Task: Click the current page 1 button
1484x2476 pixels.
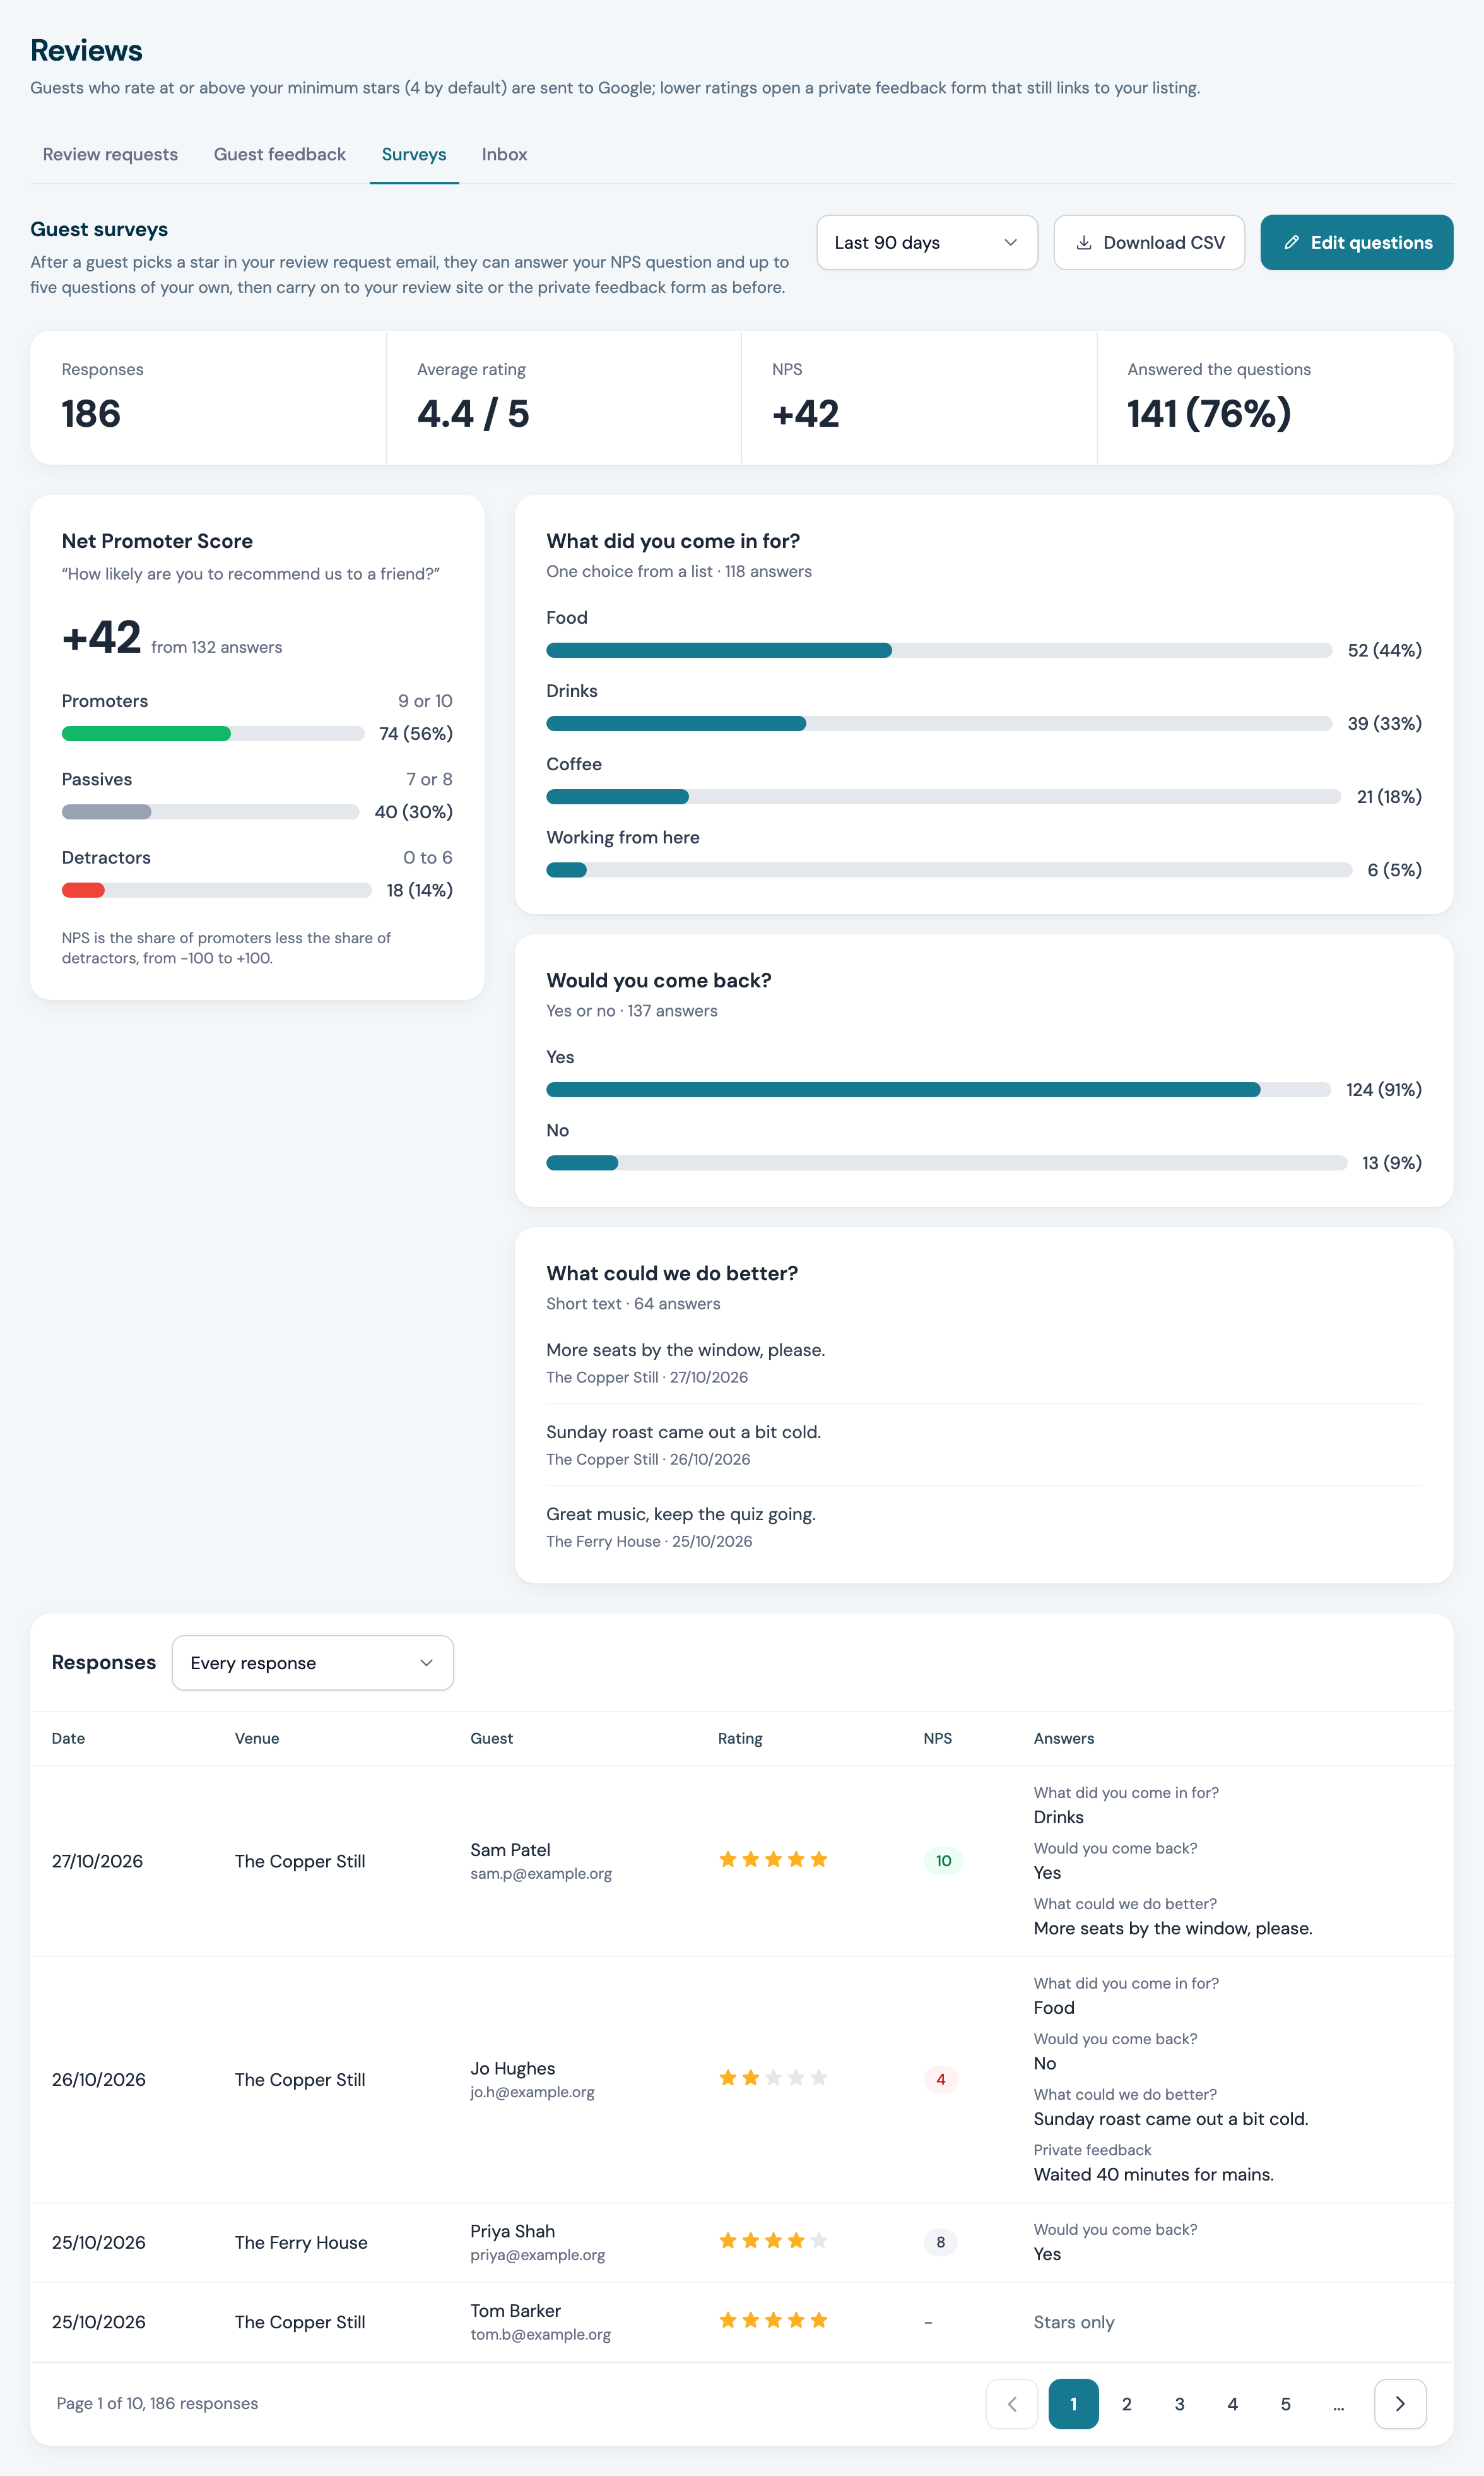Action: coord(1073,2403)
